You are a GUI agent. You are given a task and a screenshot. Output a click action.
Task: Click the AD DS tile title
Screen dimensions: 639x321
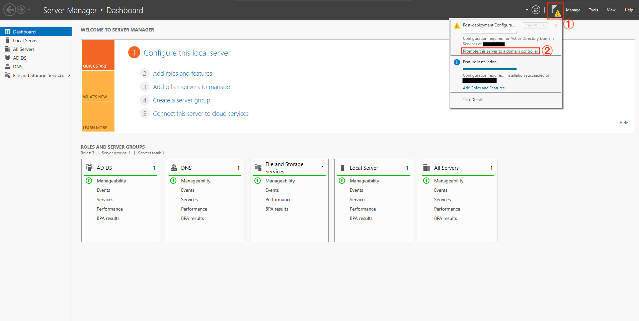[104, 168]
